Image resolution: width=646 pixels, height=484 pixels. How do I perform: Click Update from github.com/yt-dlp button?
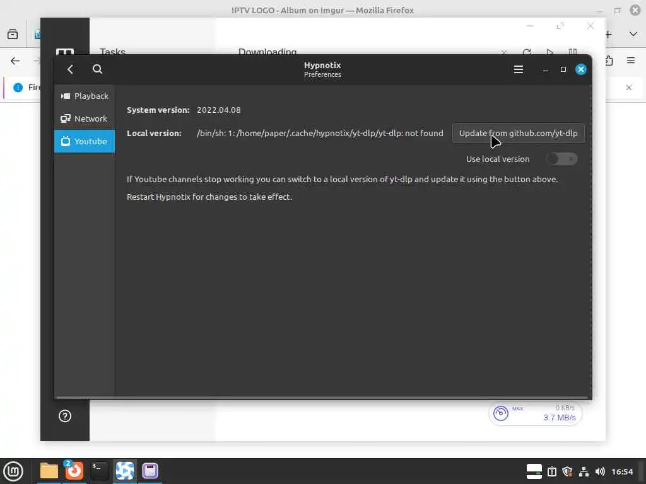click(x=519, y=133)
